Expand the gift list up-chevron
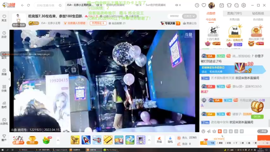This screenshot has height=152, width=270. pos(149,140)
